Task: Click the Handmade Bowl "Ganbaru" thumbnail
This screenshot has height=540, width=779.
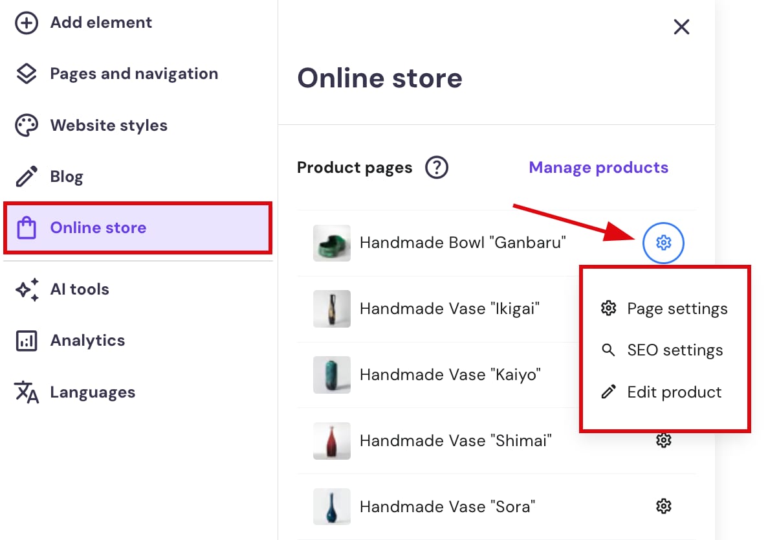Action: 332,243
